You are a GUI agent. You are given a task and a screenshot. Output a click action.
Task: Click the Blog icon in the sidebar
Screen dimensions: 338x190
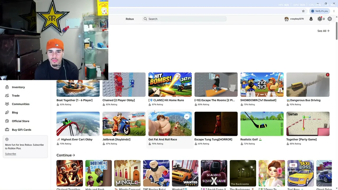point(7,112)
